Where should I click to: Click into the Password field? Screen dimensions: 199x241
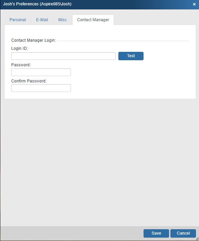tap(41, 72)
